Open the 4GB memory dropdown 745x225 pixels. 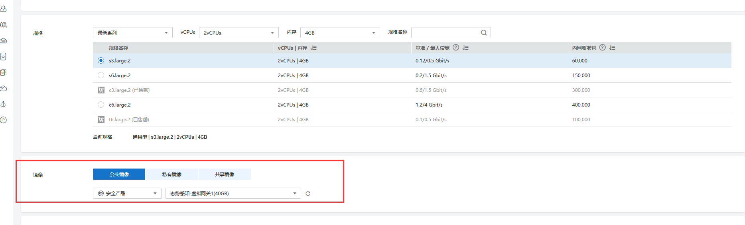(340, 33)
